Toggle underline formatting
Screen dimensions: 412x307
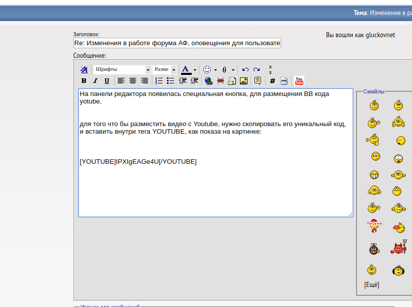107,81
